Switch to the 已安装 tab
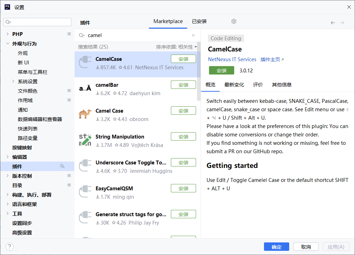This screenshot has height=255, width=355. point(199,21)
